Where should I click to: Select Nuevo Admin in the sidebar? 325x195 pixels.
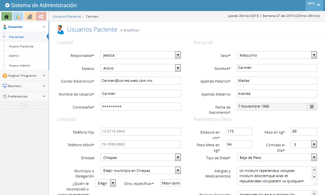click(x=19, y=66)
